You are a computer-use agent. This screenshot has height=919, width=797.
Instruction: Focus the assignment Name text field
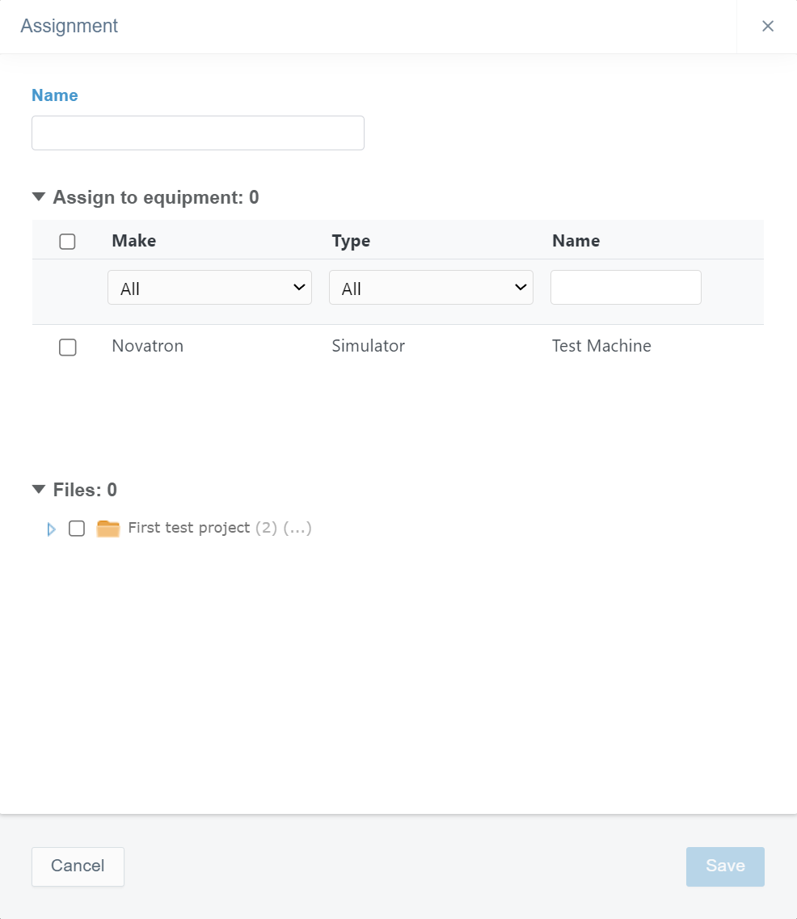click(198, 133)
